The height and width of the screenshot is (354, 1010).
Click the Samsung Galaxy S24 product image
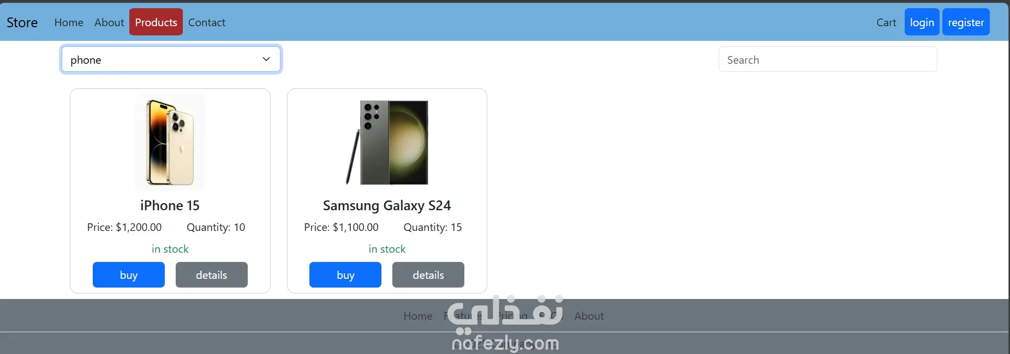click(387, 142)
